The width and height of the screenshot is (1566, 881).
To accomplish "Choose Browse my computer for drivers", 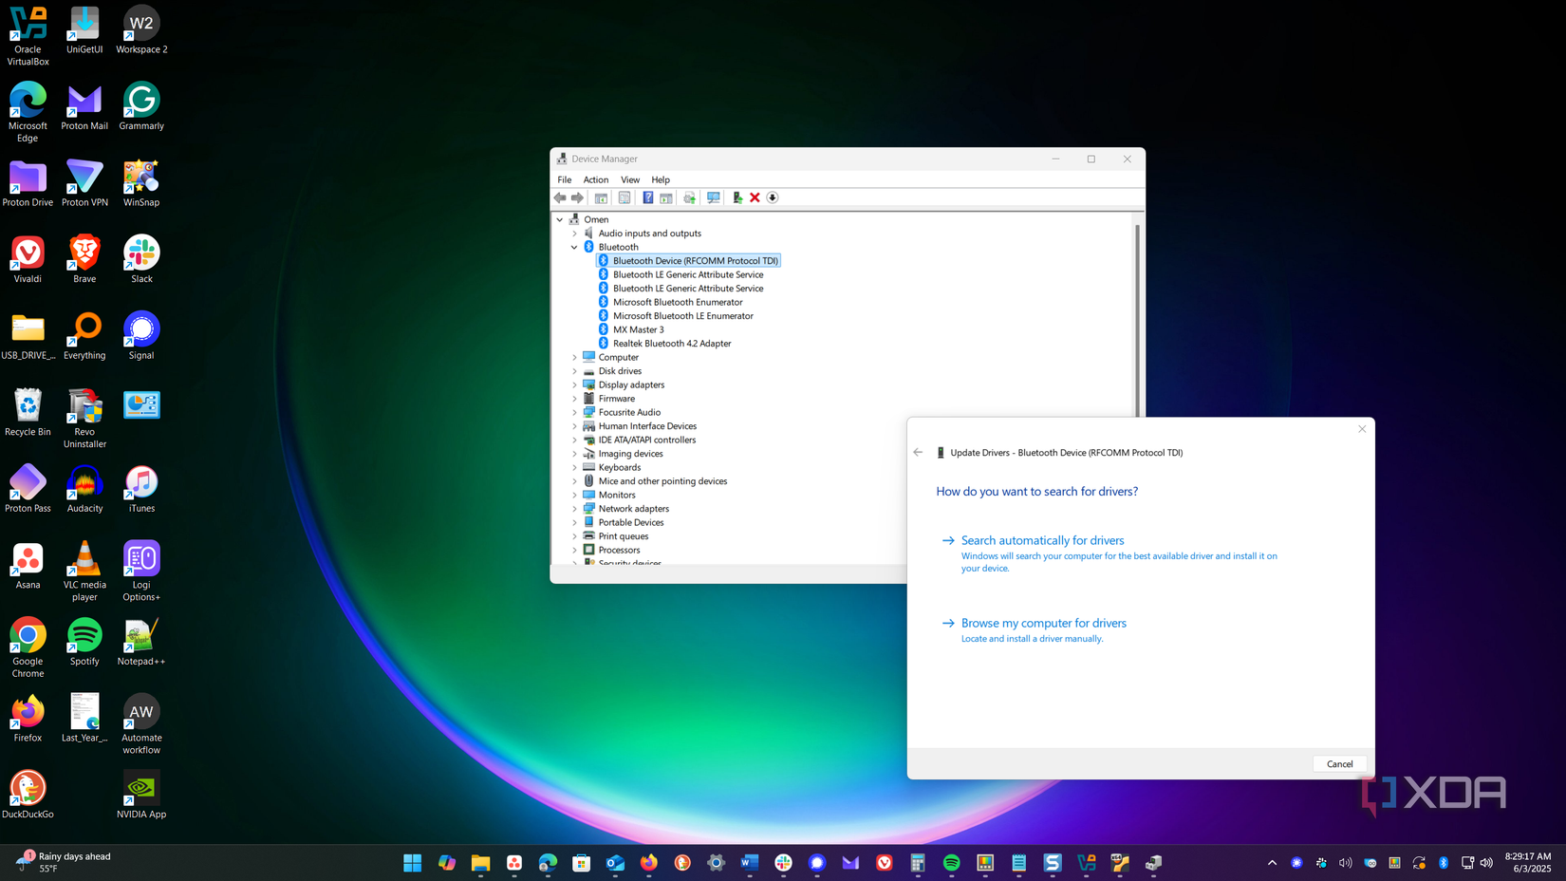I will pos(1043,624).
